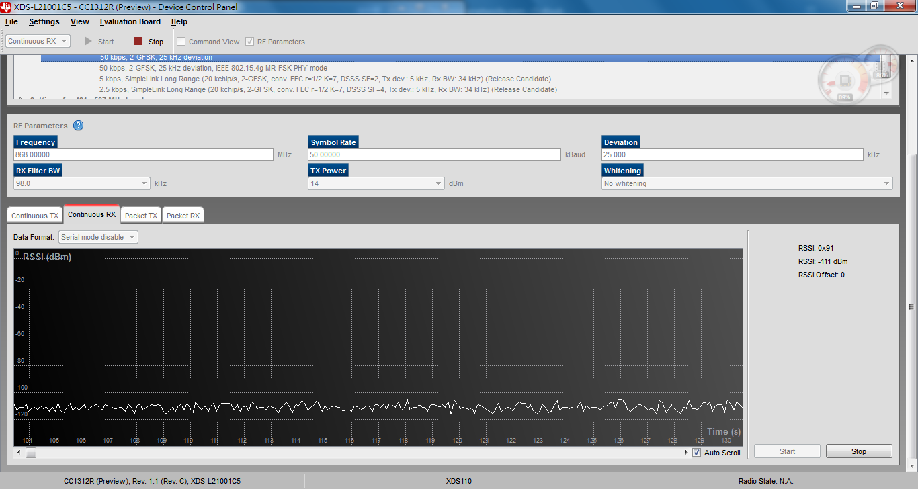Open the RX Filter BW dropdown

82,183
